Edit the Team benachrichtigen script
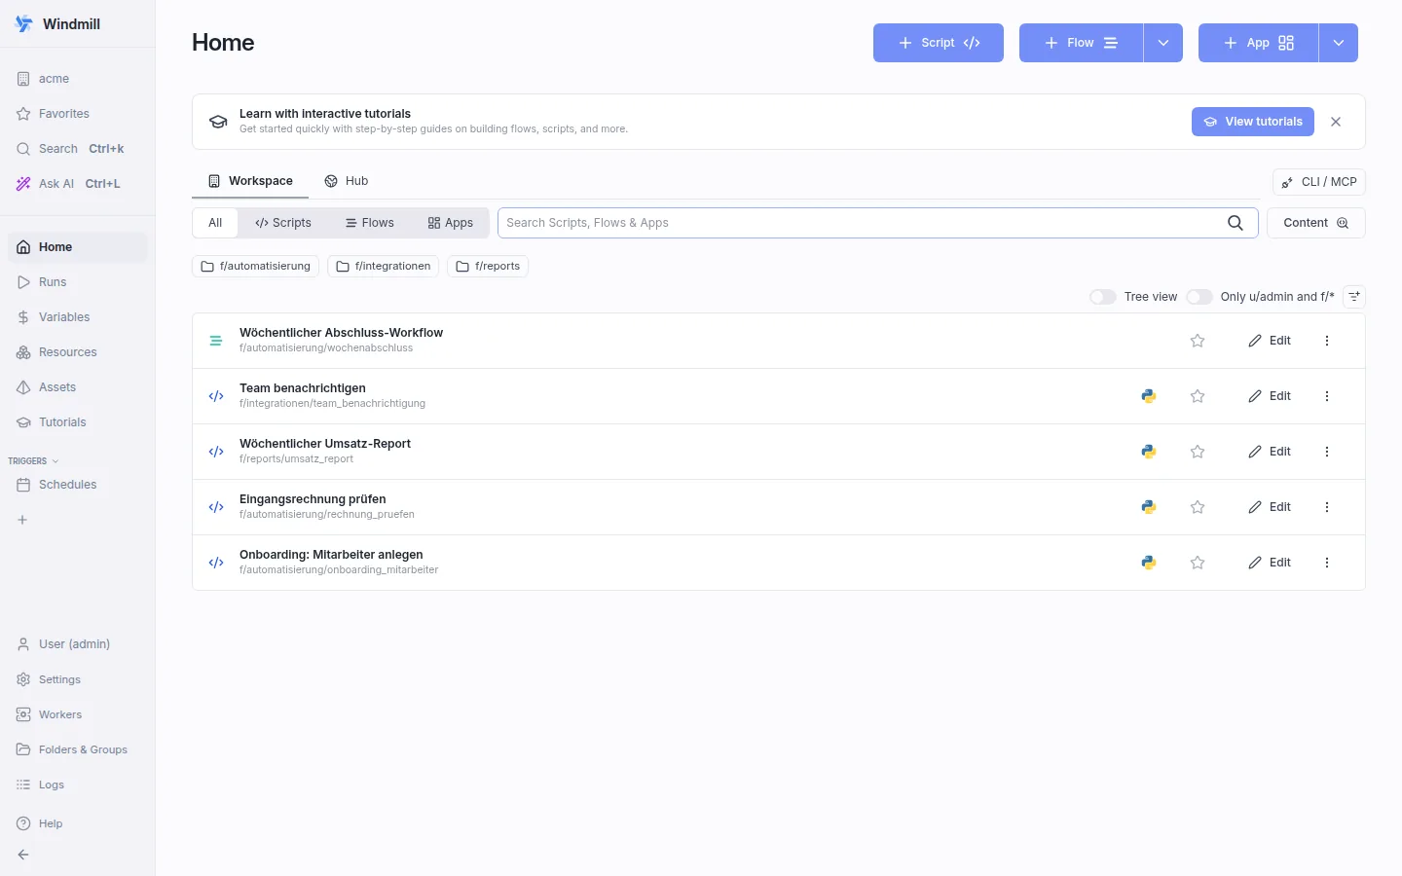Viewport: 1402px width, 876px height. point(1270,396)
